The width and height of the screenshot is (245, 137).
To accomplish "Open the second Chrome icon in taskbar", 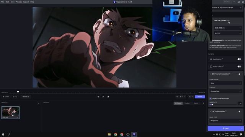I will 122,134.
